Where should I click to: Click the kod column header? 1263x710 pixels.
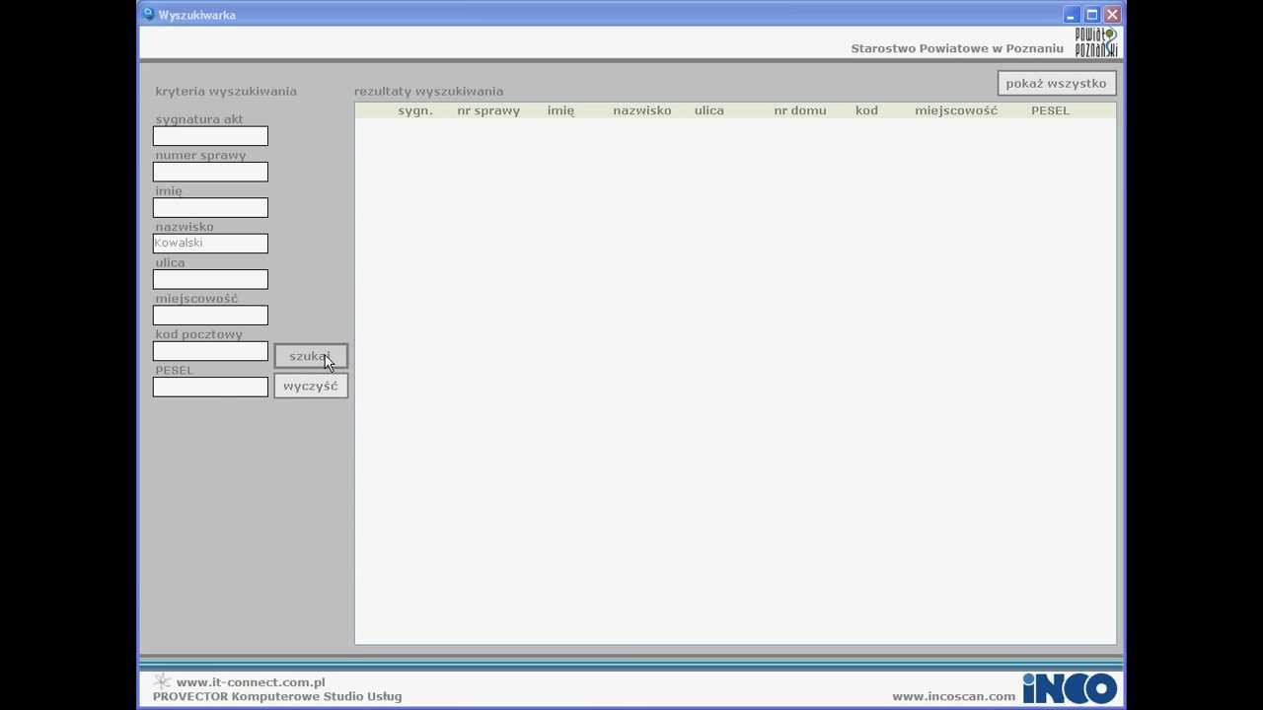click(x=866, y=110)
